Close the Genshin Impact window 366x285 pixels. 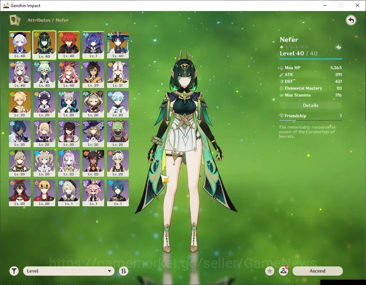pos(357,5)
